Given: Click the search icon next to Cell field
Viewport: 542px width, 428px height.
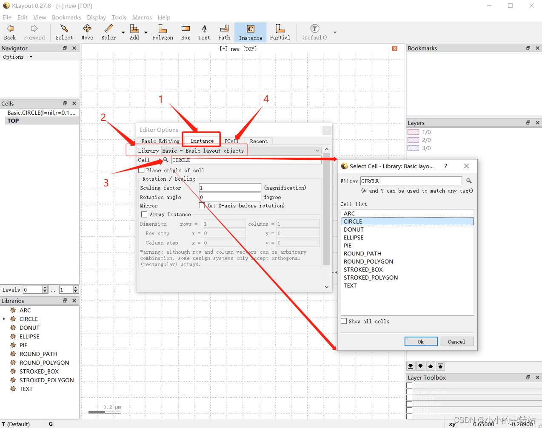Looking at the screenshot, I should tap(165, 160).
